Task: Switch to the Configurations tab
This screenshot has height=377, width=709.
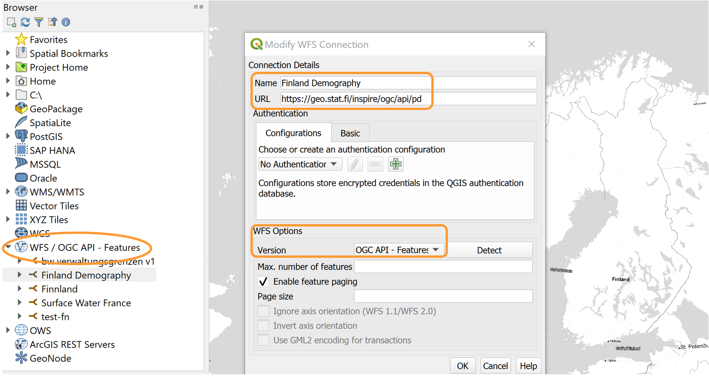Action: pos(293,133)
